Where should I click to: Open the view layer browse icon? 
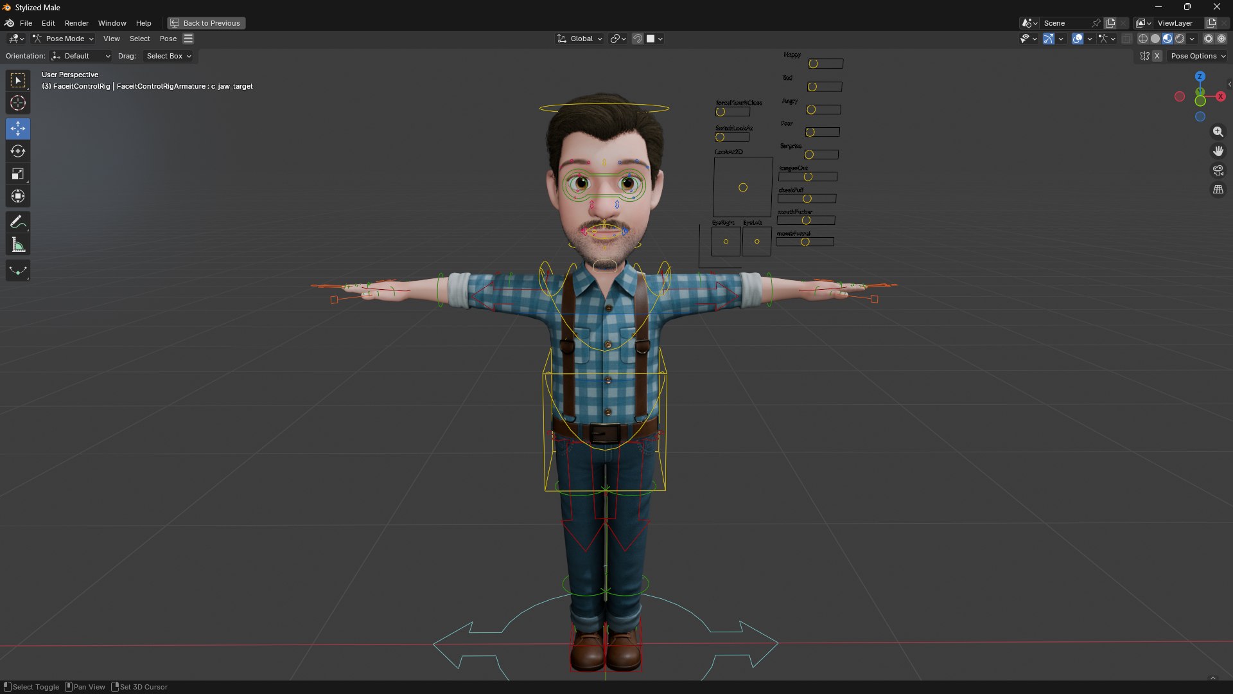coord(1143,23)
